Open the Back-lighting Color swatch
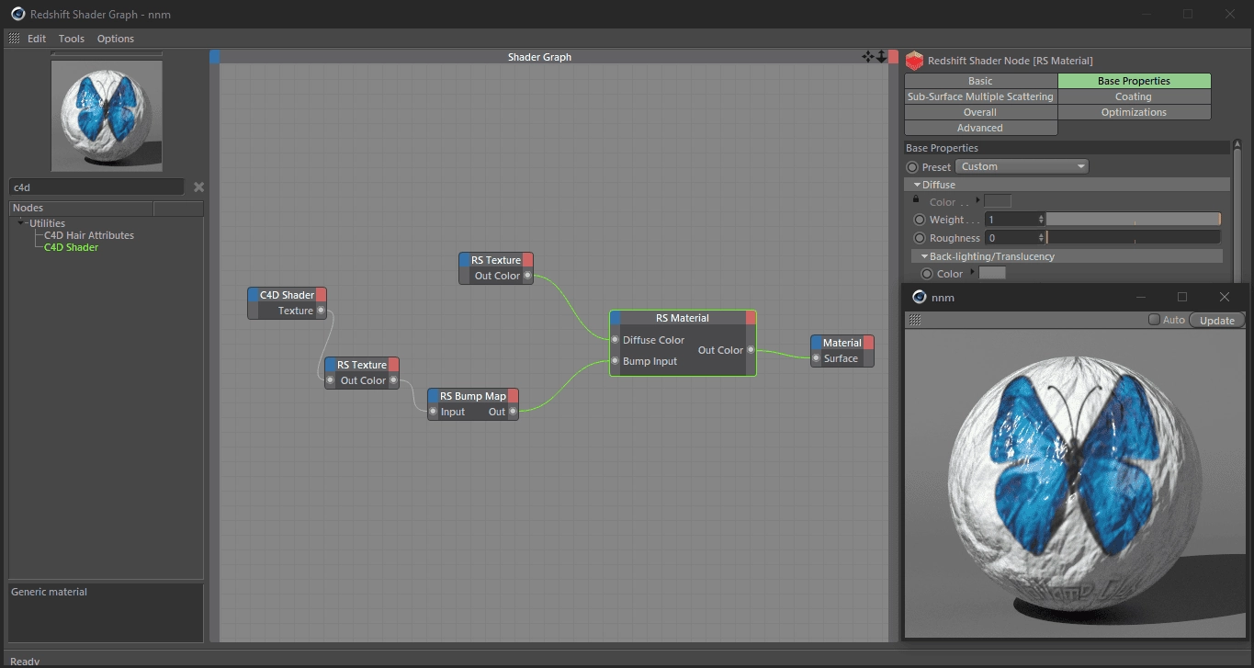The image size is (1254, 668). pyautogui.click(x=992, y=273)
